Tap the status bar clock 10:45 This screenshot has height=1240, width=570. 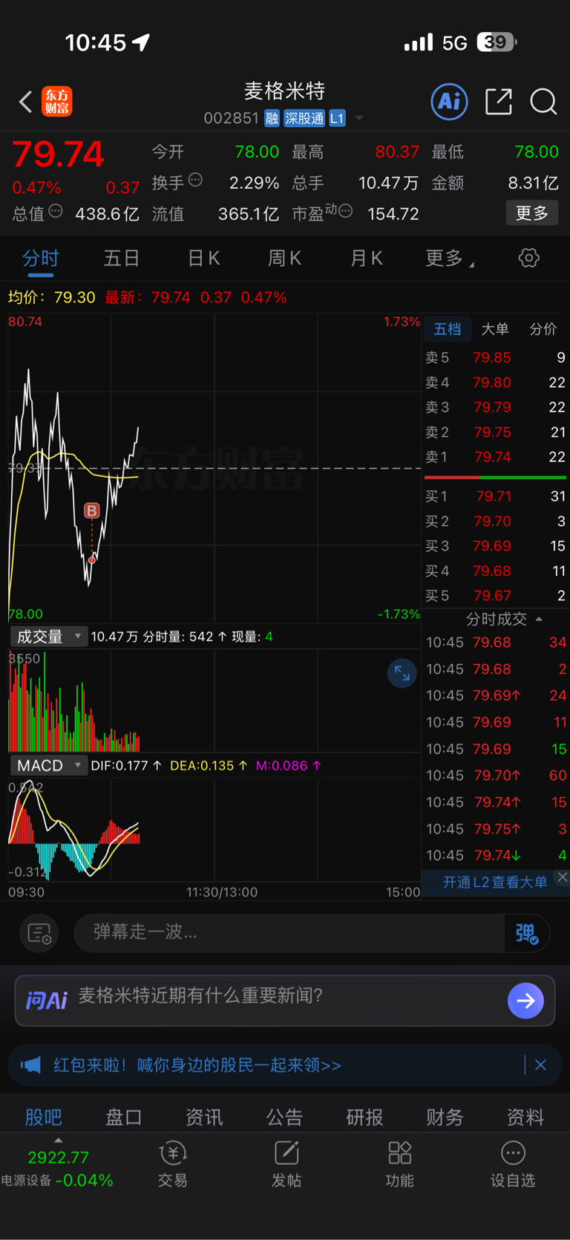tap(96, 42)
